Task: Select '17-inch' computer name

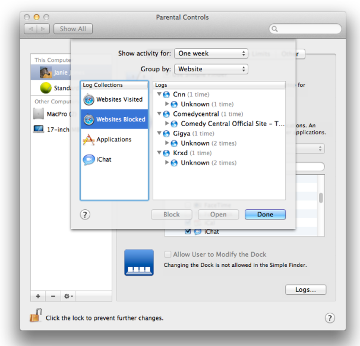Action: pos(58,130)
